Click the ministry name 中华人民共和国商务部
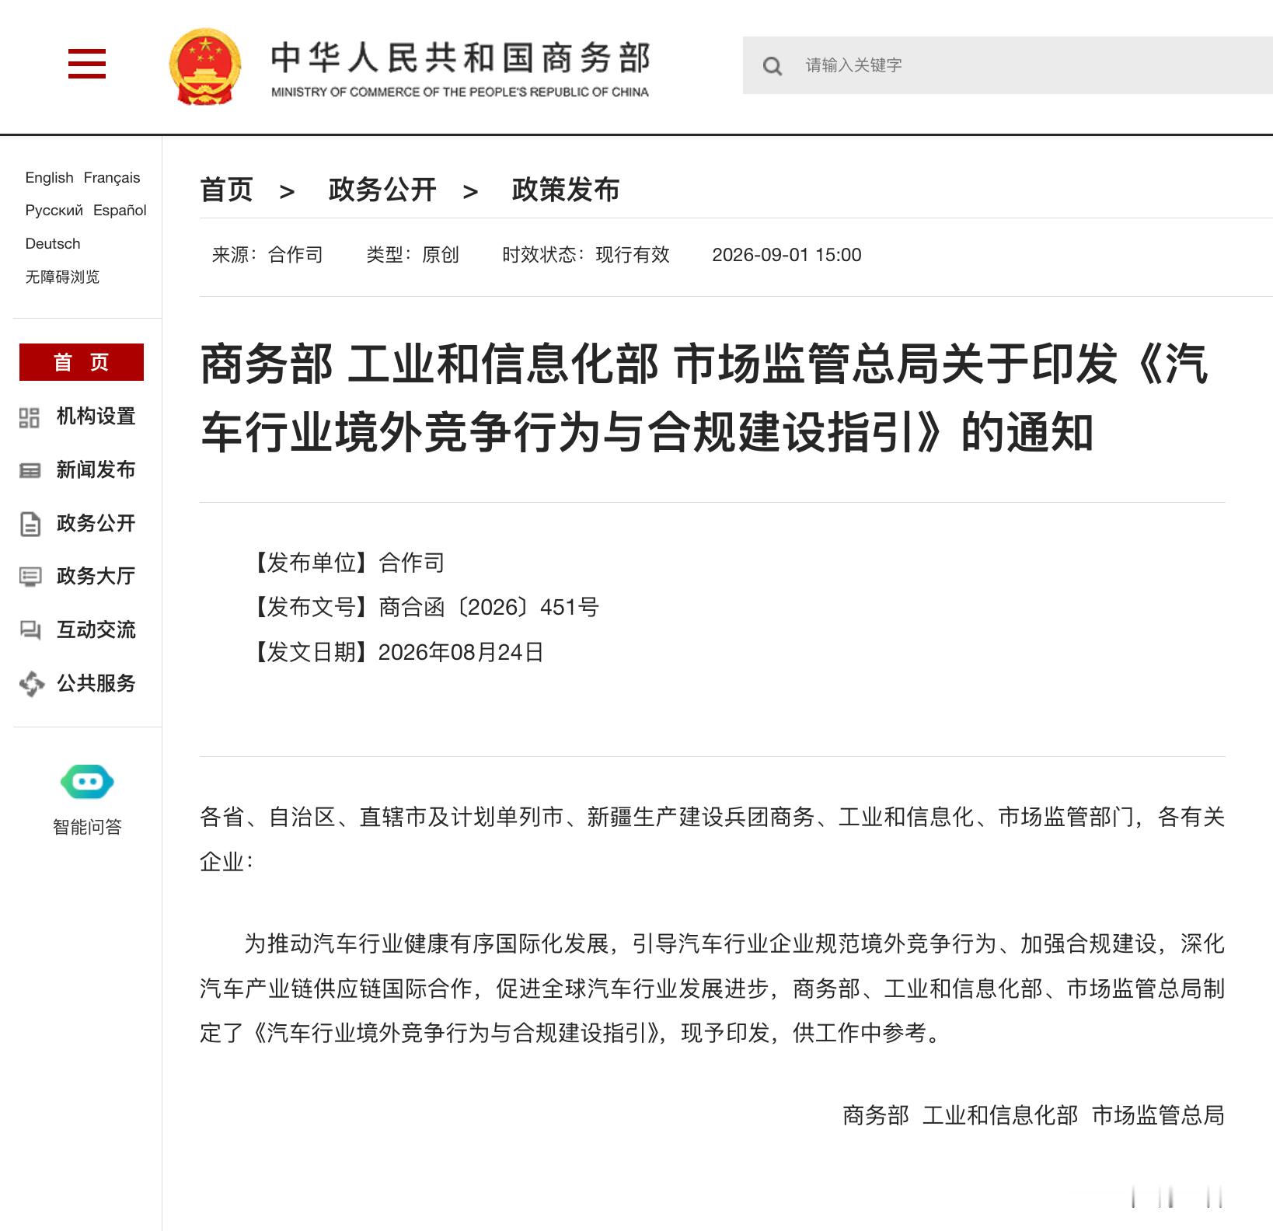Viewport: 1273px width, 1231px height. tap(460, 58)
